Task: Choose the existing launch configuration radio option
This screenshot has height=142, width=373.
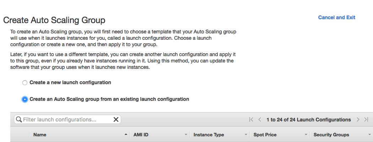Action: click(x=25, y=99)
